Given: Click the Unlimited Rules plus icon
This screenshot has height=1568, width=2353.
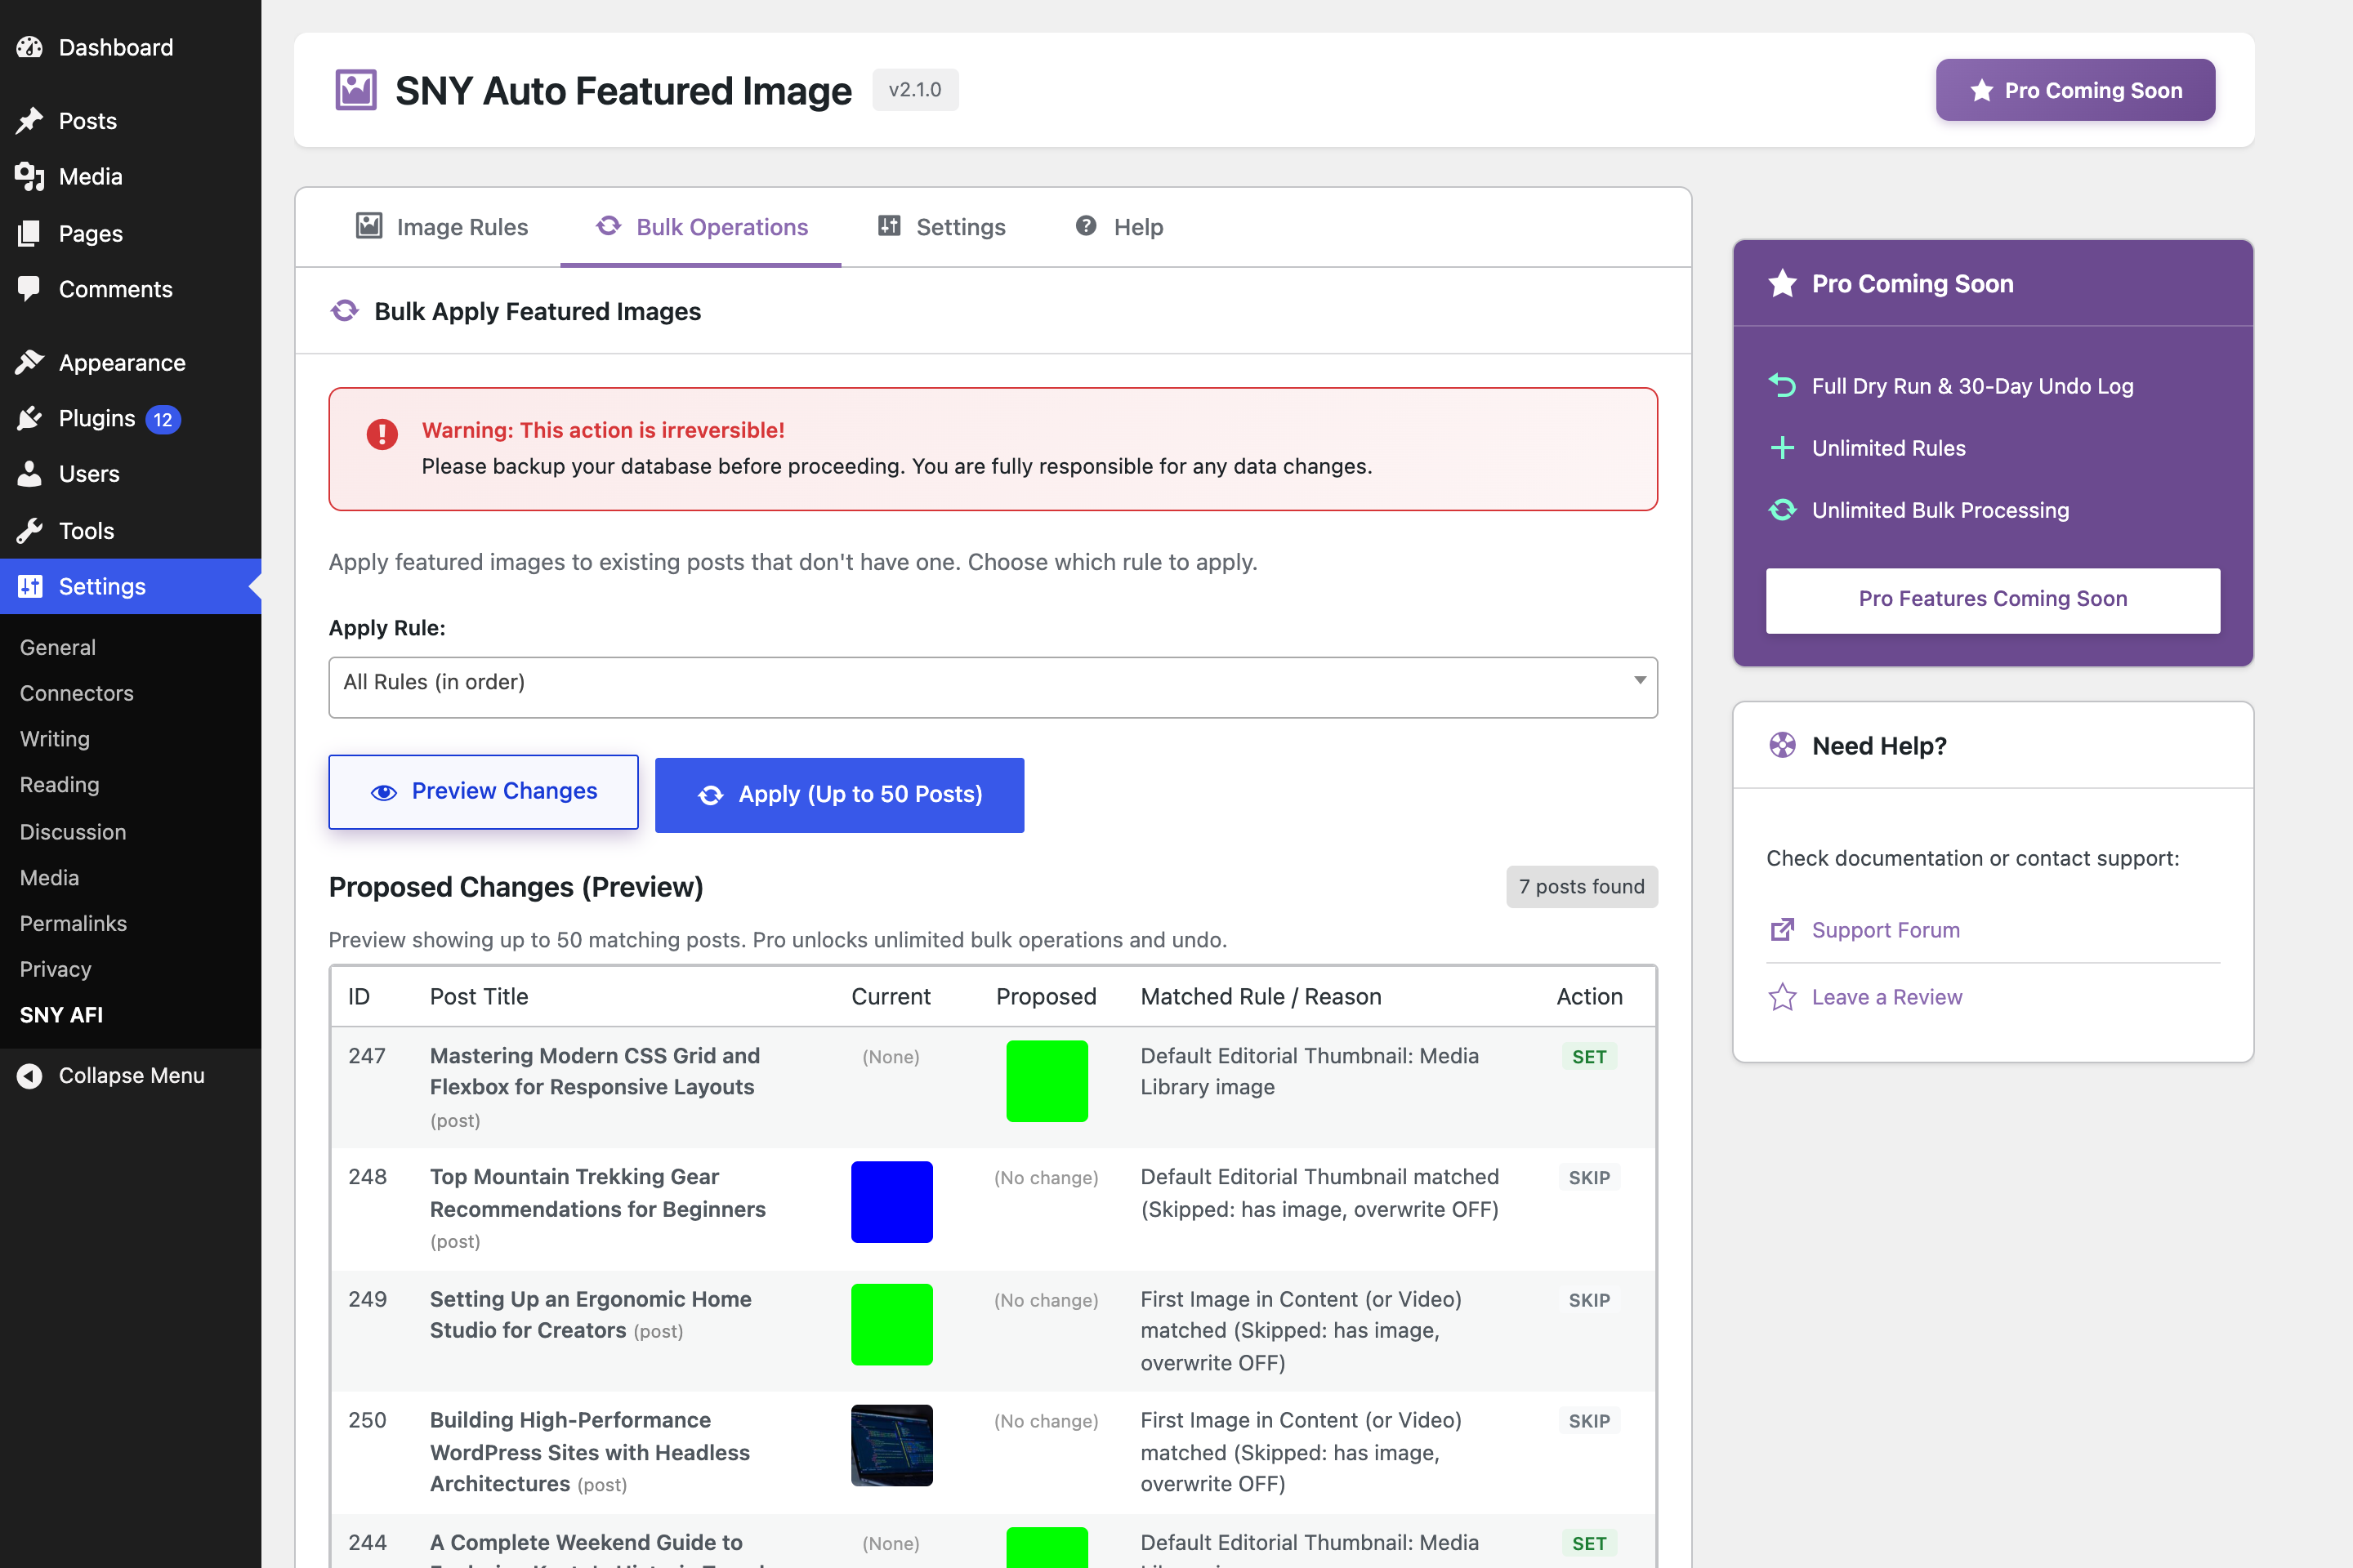Looking at the screenshot, I should click(1783, 448).
